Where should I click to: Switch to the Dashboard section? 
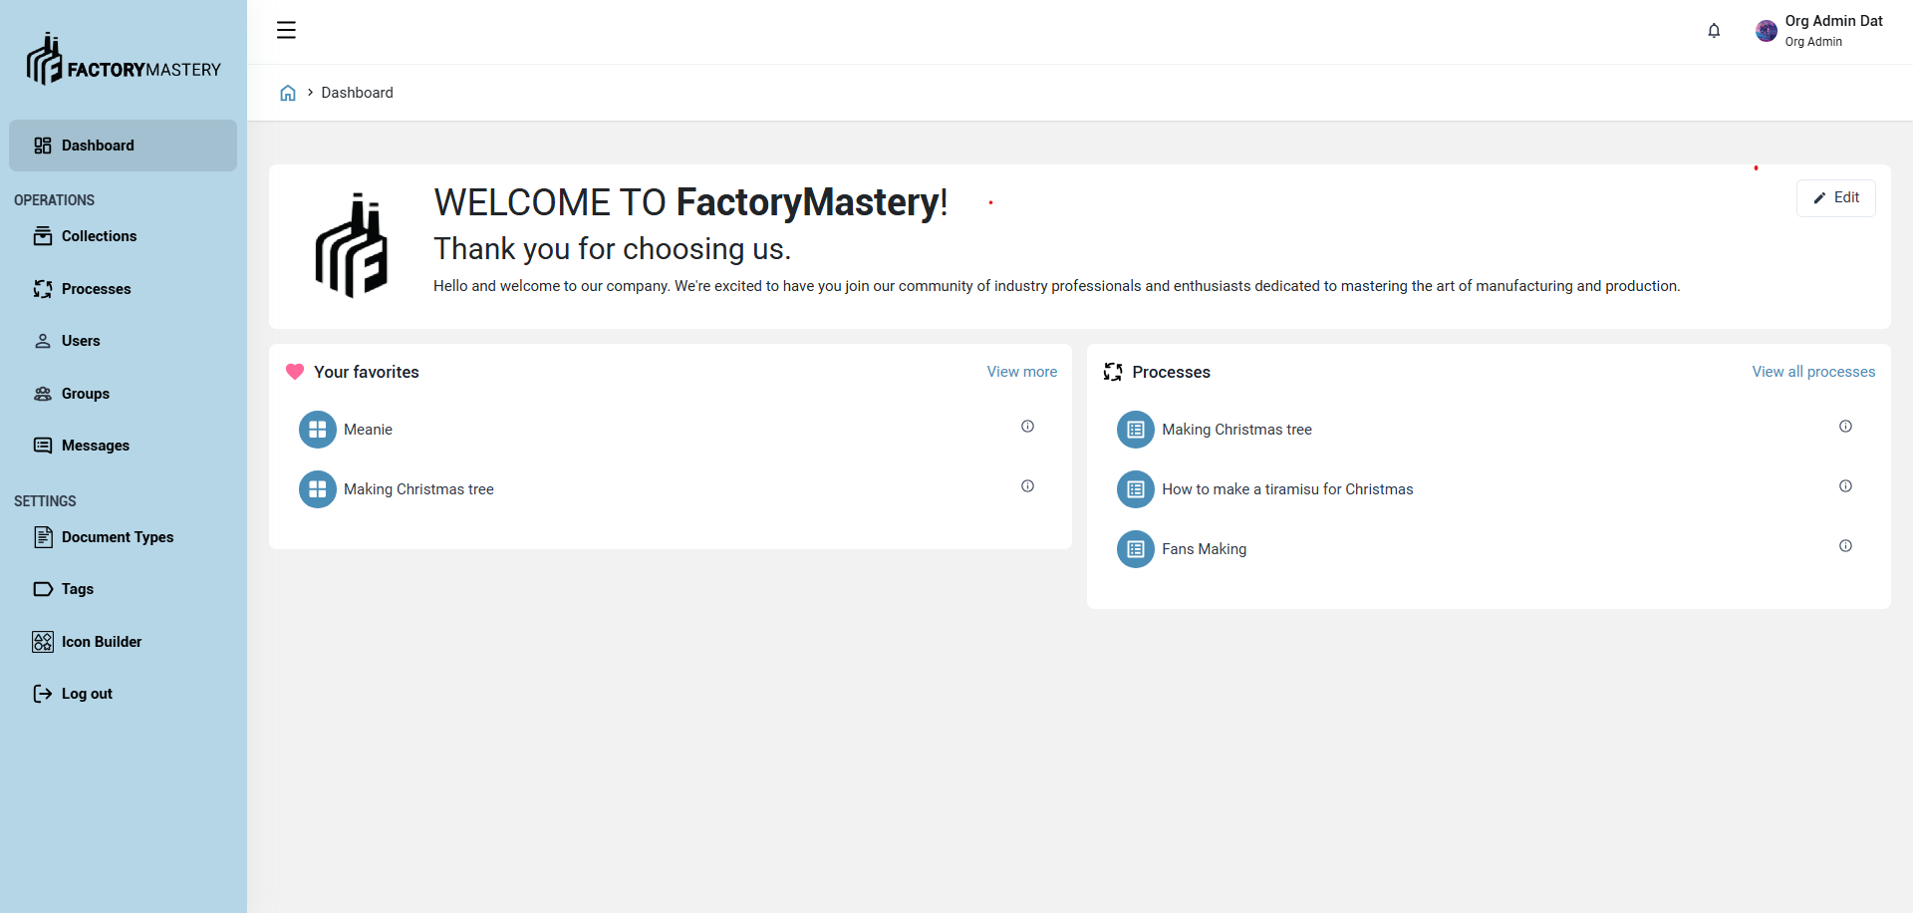(x=99, y=146)
